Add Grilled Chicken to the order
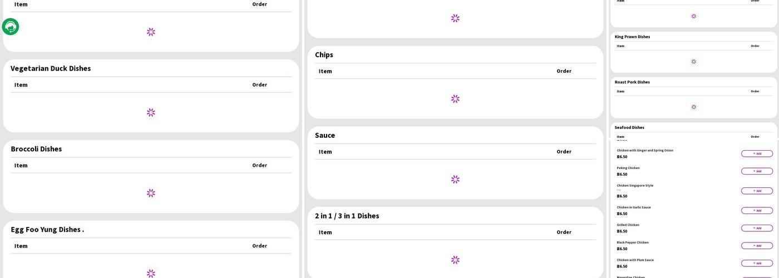779x278 pixels. pyautogui.click(x=757, y=228)
